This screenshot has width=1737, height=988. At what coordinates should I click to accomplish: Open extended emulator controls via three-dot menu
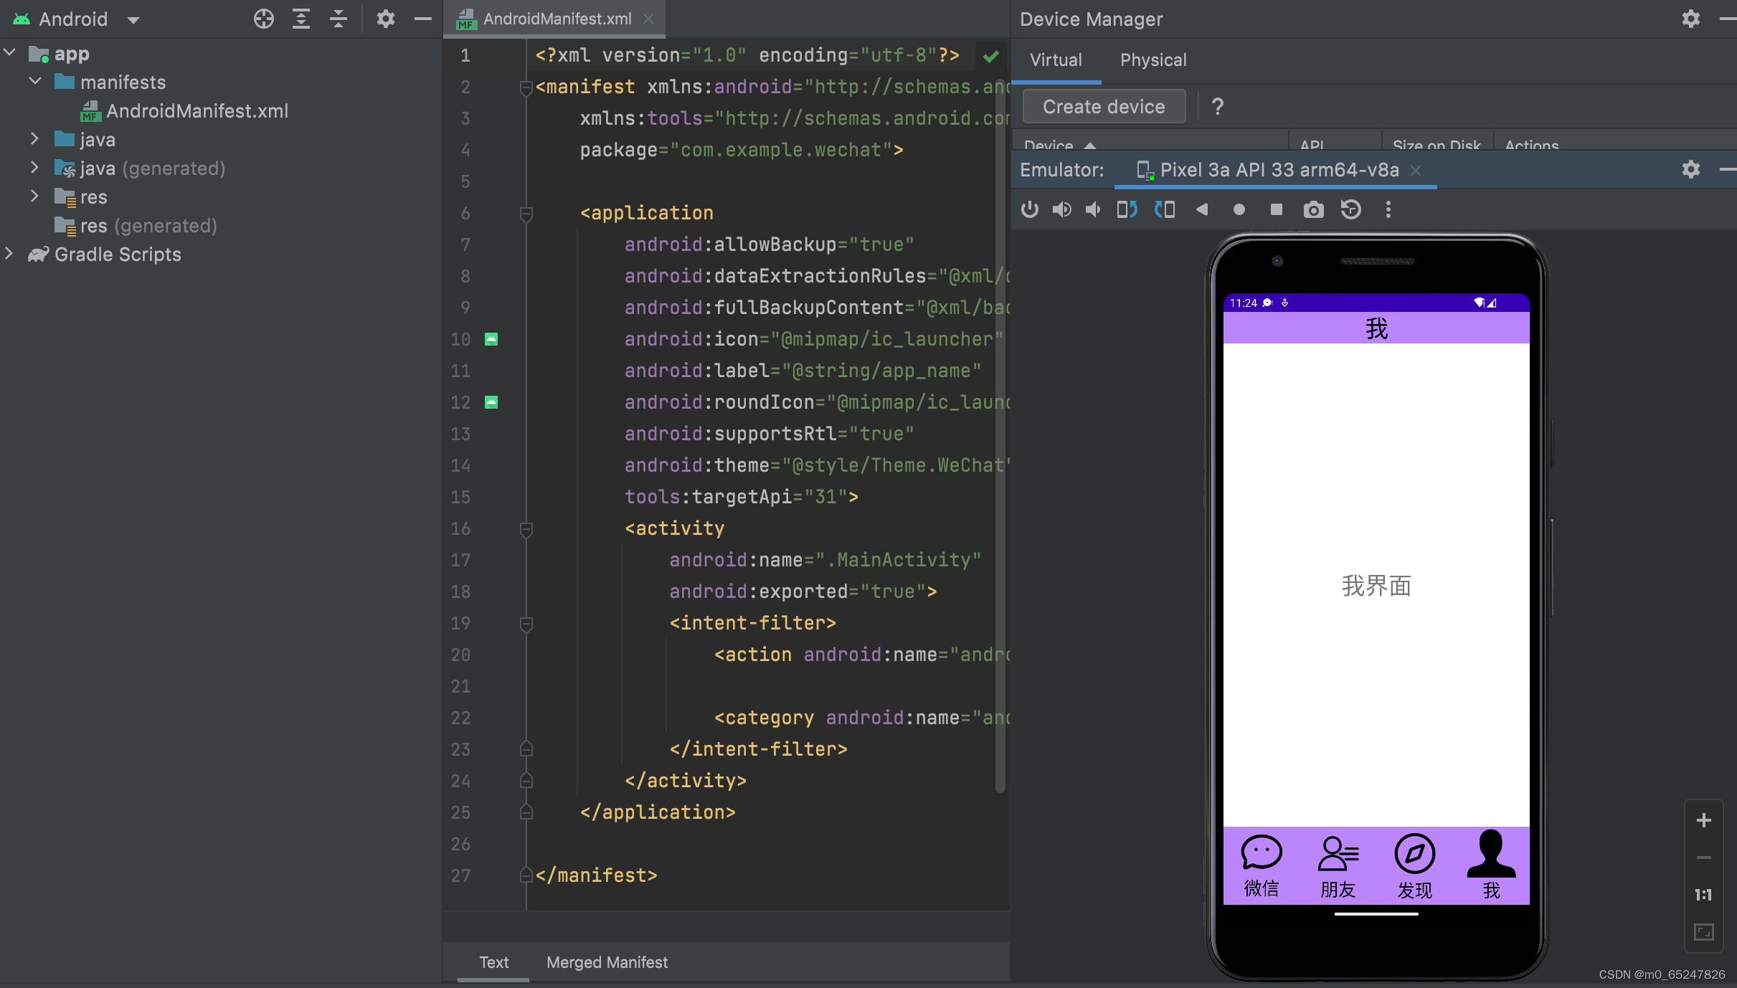[x=1388, y=209]
